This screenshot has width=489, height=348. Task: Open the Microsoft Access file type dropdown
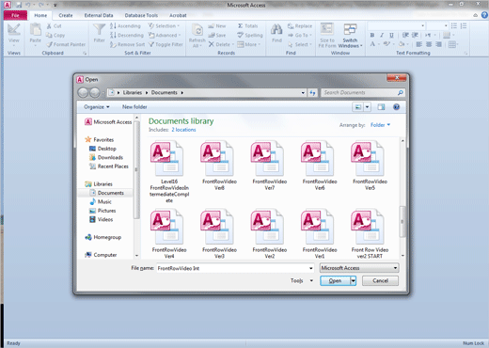tap(359, 268)
